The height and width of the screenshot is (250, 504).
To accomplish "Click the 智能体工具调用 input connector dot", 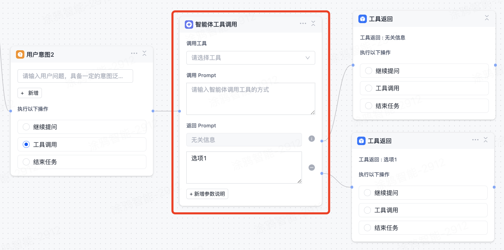I will (179, 111).
